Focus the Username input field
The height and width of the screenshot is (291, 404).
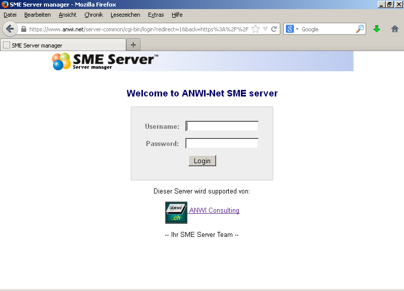point(222,126)
